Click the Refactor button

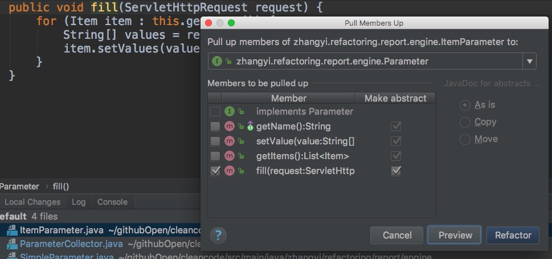coord(513,235)
